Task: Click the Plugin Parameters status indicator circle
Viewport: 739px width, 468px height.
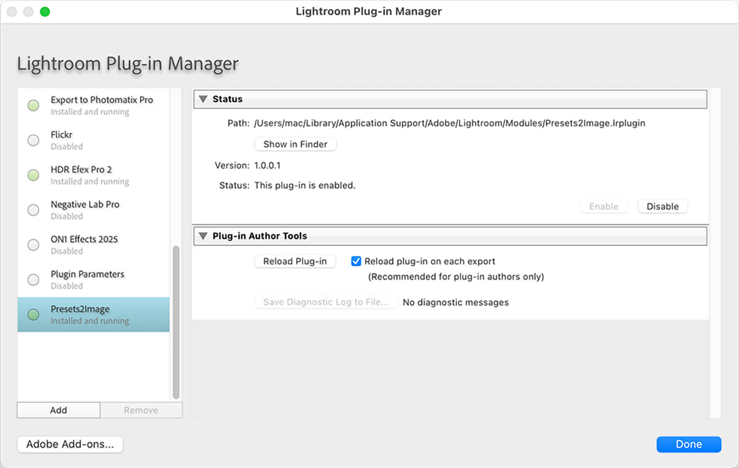Action: coord(33,280)
